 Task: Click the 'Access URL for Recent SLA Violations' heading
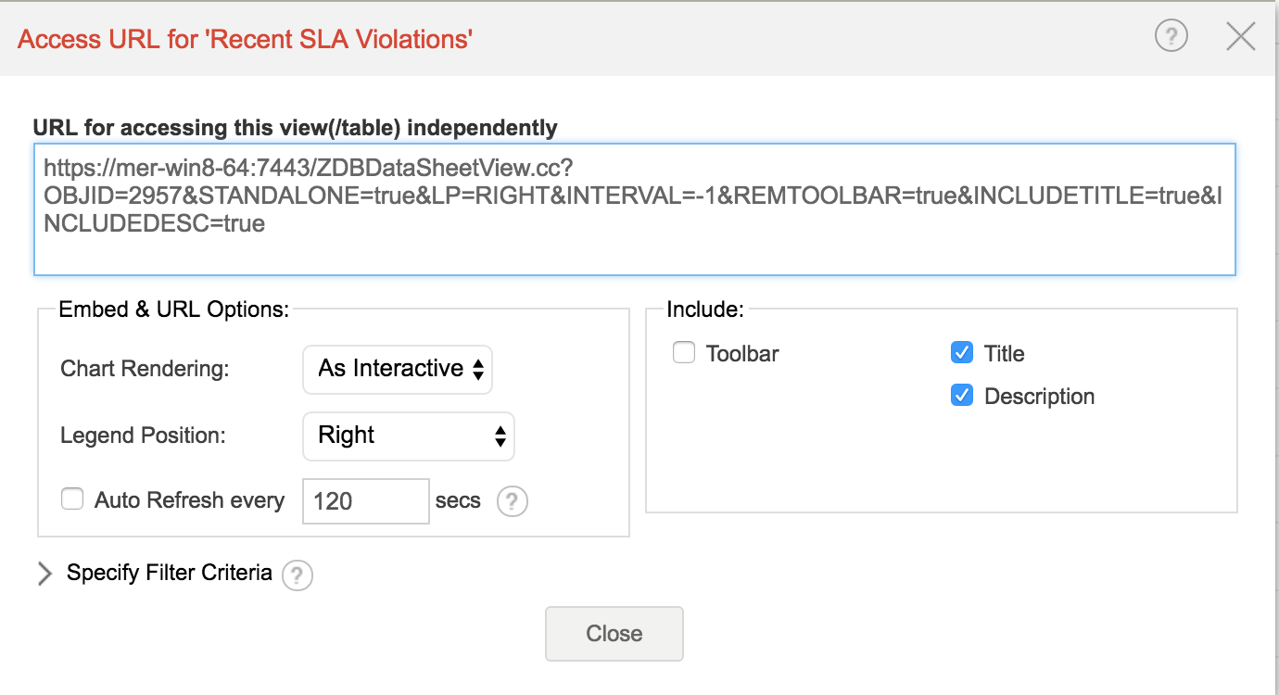tap(246, 39)
